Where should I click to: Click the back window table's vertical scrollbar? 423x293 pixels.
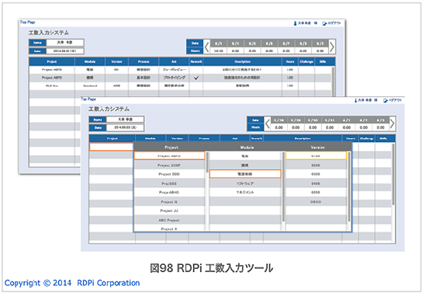pyautogui.click(x=333, y=82)
